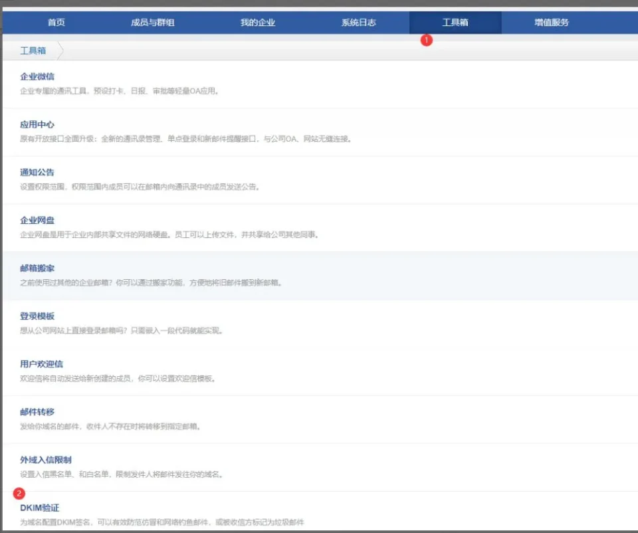Open DKIM验证 configuration
The image size is (638, 533).
coord(40,508)
